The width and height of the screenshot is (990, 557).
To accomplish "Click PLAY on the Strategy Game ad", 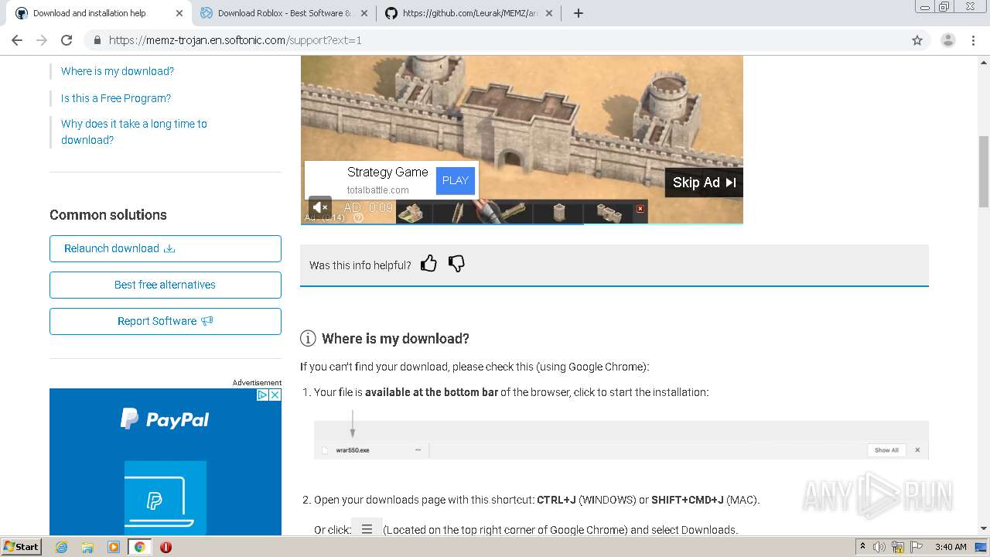I will [x=456, y=180].
